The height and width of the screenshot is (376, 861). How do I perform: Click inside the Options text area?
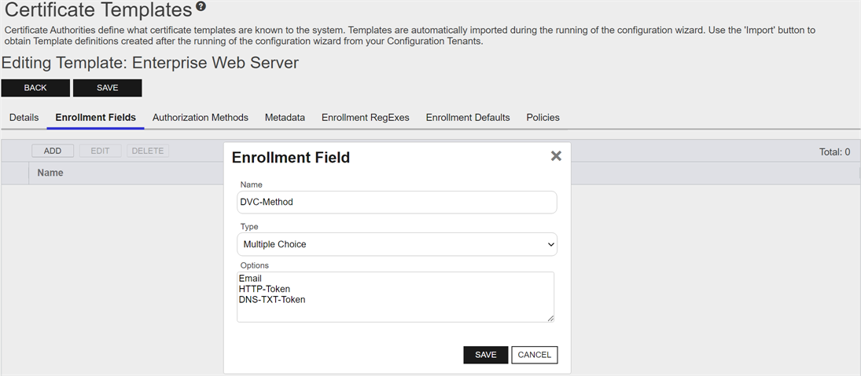(x=395, y=297)
